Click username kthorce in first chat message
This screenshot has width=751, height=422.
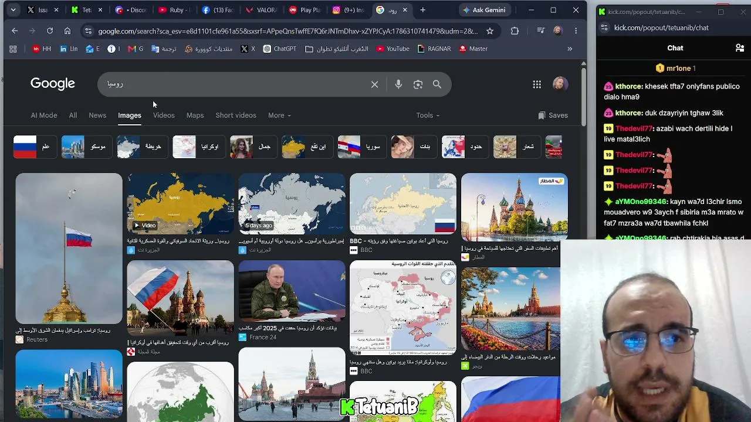click(629, 86)
